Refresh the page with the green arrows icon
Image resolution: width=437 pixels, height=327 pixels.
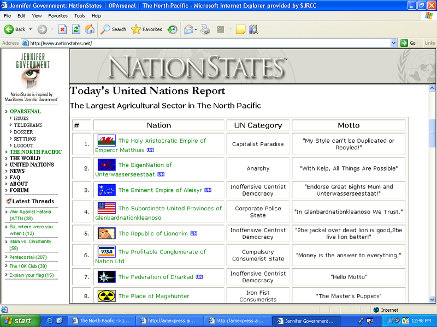[76, 29]
